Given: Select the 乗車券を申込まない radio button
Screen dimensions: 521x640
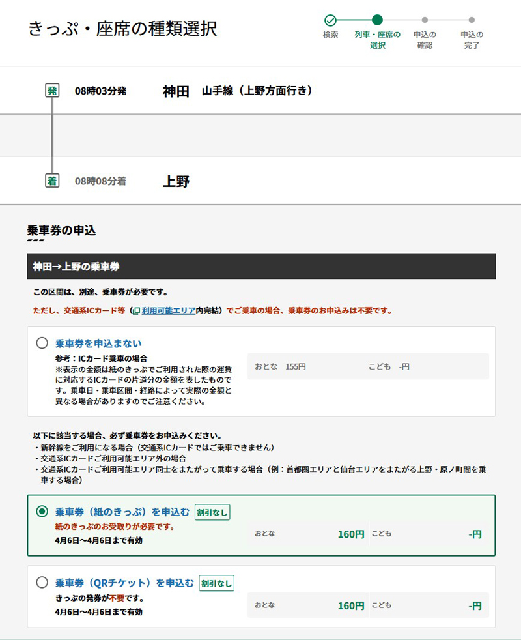Looking at the screenshot, I should [x=42, y=343].
